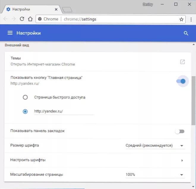The width and height of the screenshot is (196, 189).
Task: Maximize the Chrome window
Action: [x=176, y=4]
